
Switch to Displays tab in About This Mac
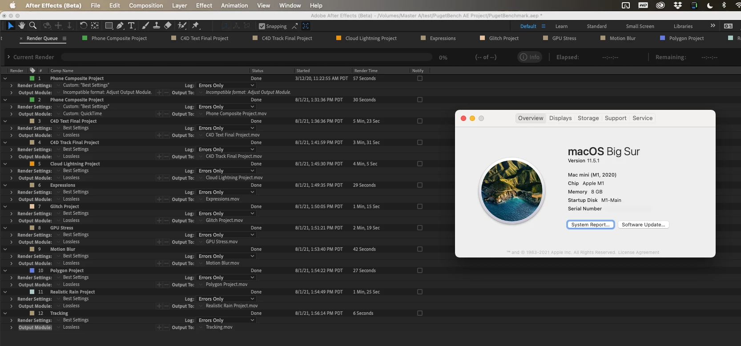pos(560,118)
